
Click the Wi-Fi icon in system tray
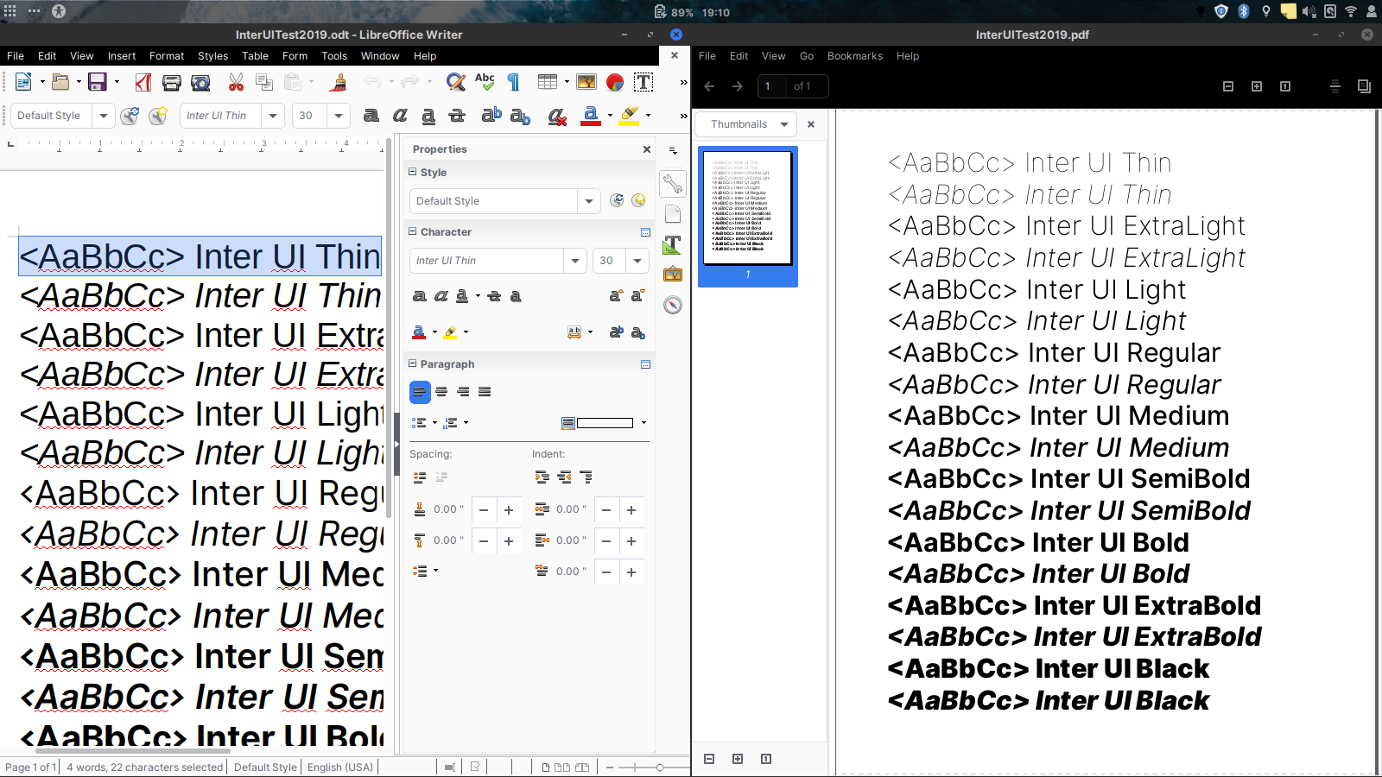point(1351,11)
